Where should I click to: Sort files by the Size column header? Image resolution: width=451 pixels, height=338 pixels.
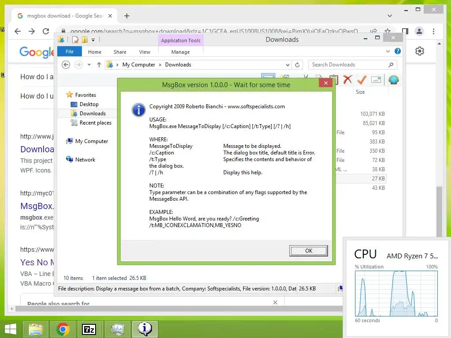click(x=360, y=92)
